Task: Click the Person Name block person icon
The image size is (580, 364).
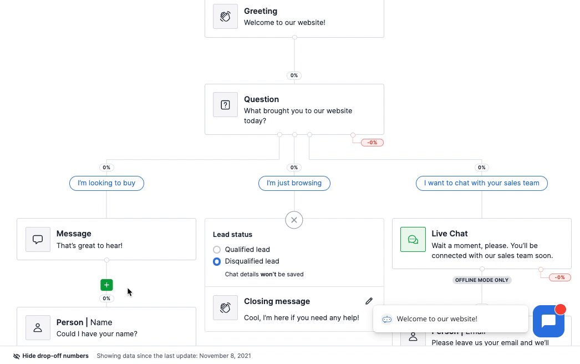Action: tap(38, 328)
